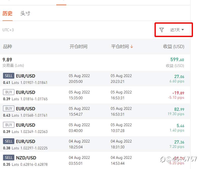The image size is (199, 169).
Task: Open the 近7天 date range dropdown
Action: pos(177,30)
